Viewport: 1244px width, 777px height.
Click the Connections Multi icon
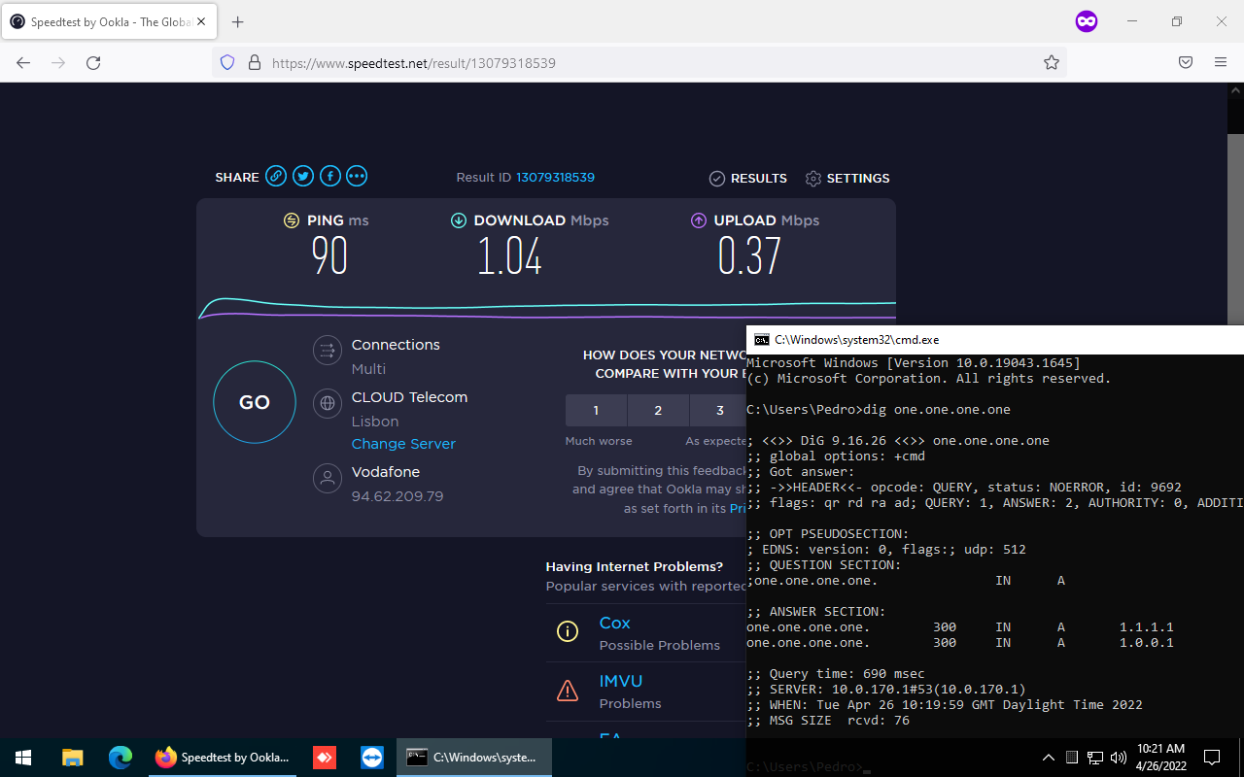point(328,350)
